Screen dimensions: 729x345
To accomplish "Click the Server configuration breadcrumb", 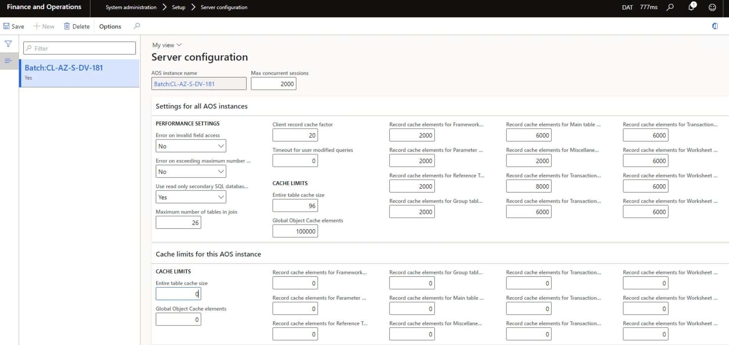I will click(x=224, y=7).
